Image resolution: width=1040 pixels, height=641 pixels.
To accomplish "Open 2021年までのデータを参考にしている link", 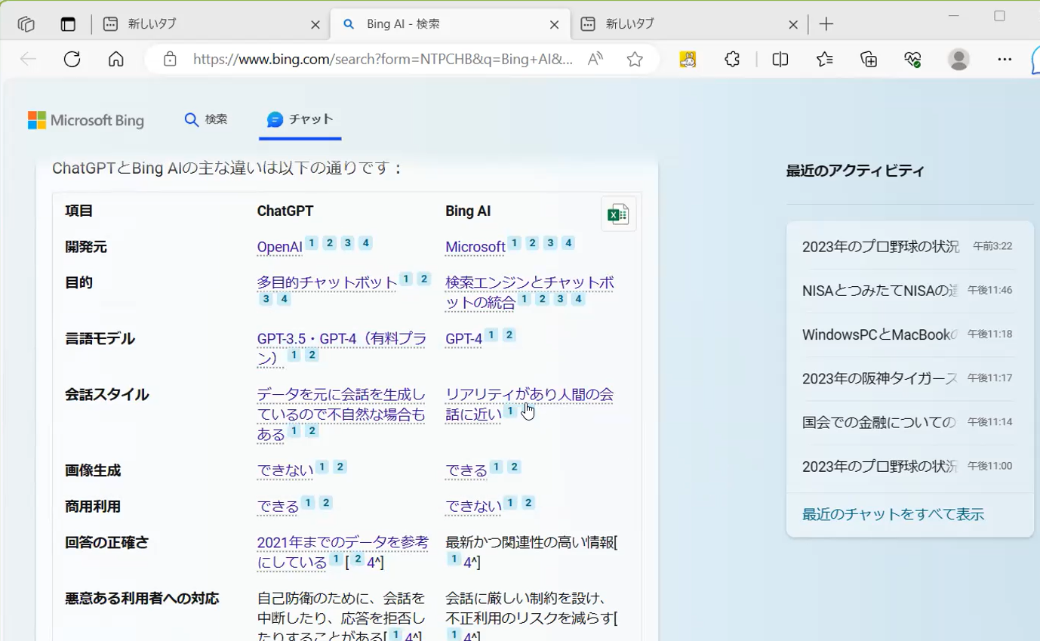I will [343, 552].
